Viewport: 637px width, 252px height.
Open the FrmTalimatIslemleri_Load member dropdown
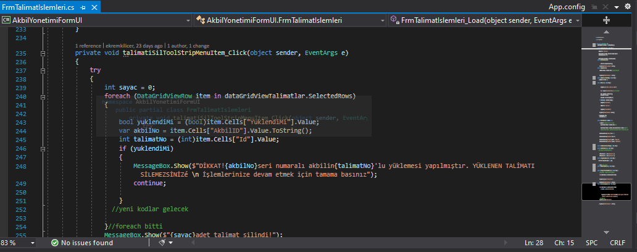pos(485,20)
